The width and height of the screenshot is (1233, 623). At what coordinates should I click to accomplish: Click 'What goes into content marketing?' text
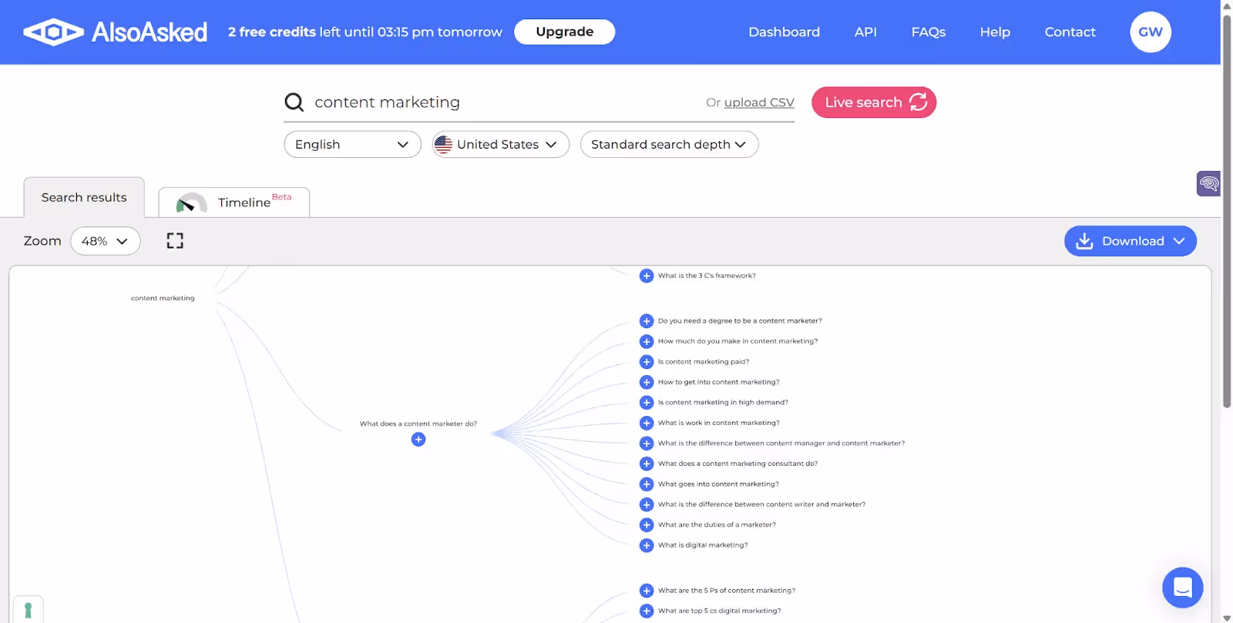tap(718, 484)
